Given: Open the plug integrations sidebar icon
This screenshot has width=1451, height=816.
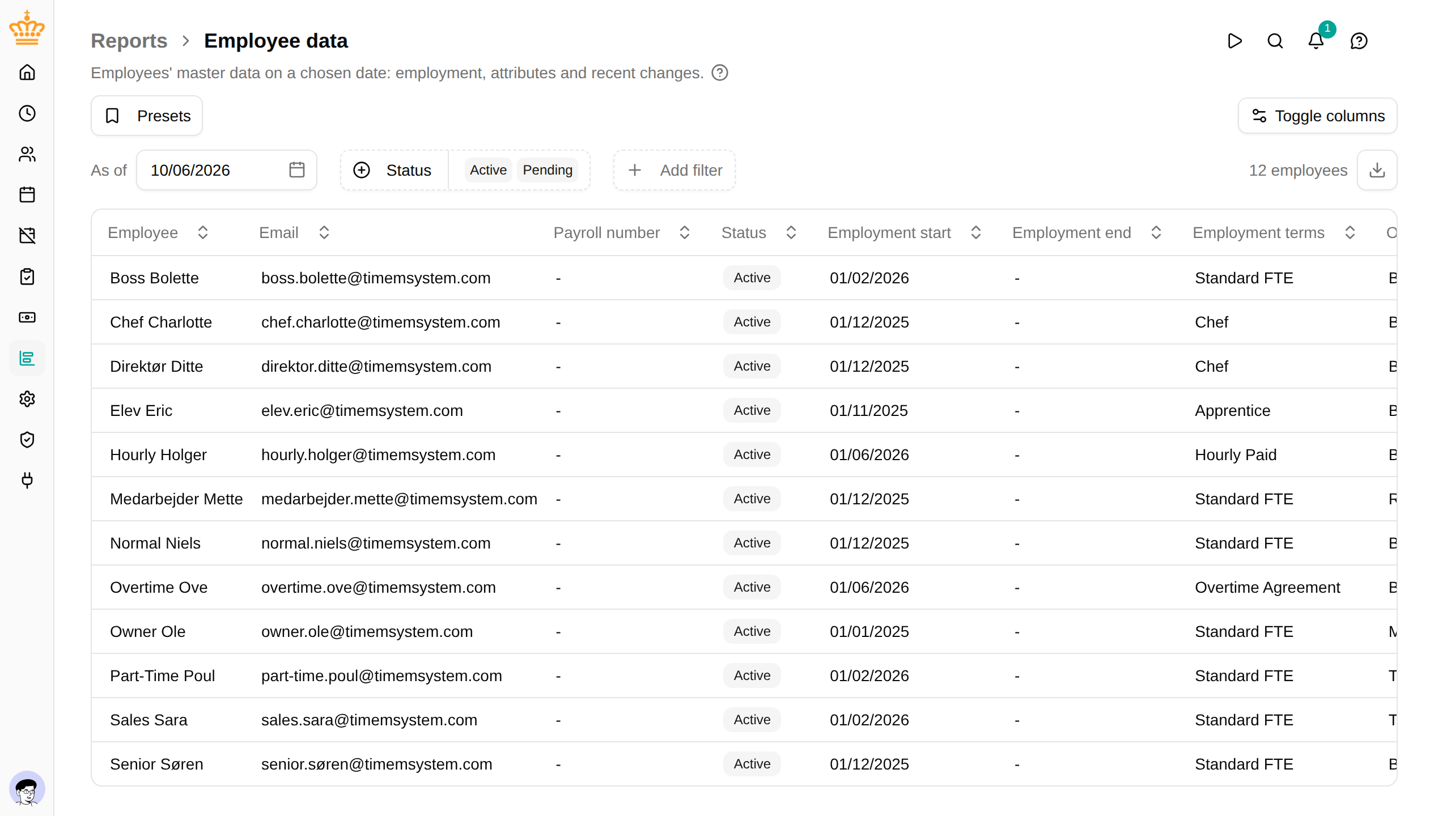Looking at the screenshot, I should (27, 481).
